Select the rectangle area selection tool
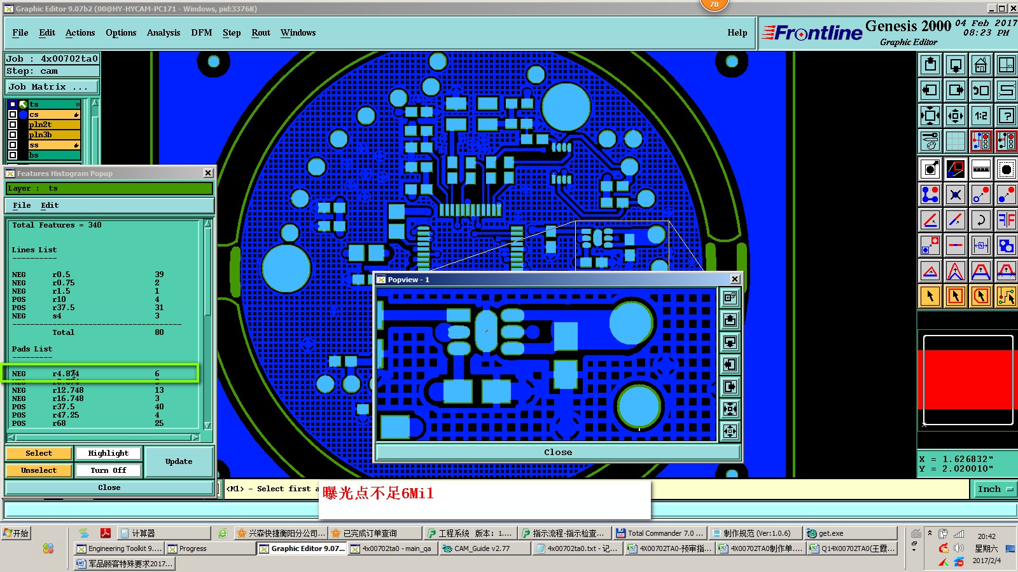The height and width of the screenshot is (572, 1018). pos(956,296)
